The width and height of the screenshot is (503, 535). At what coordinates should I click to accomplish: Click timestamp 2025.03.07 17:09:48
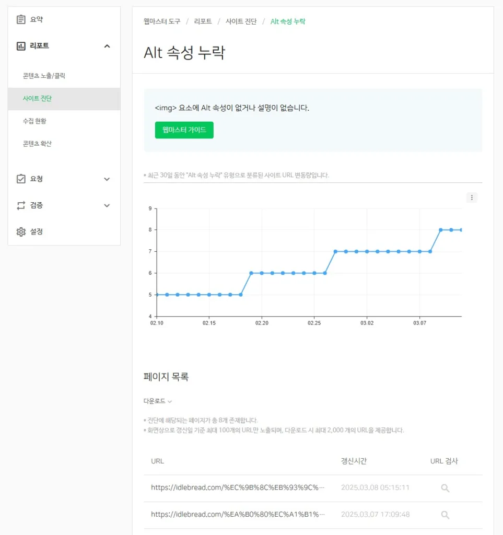[375, 514]
